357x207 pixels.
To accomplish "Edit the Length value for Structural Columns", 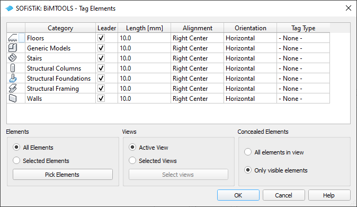I will [x=145, y=68].
